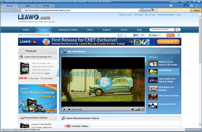
Task: Click the home breadcrumb link
Action: [x=21, y=35]
